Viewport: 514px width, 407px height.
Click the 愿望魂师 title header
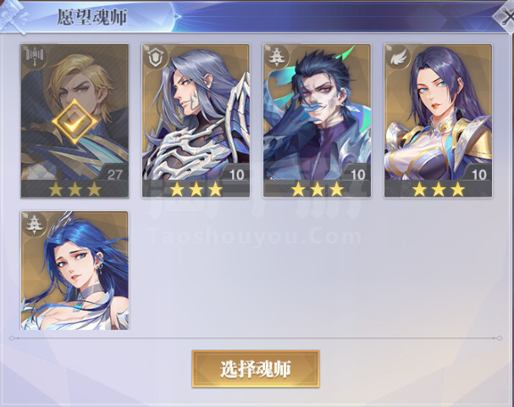[92, 17]
